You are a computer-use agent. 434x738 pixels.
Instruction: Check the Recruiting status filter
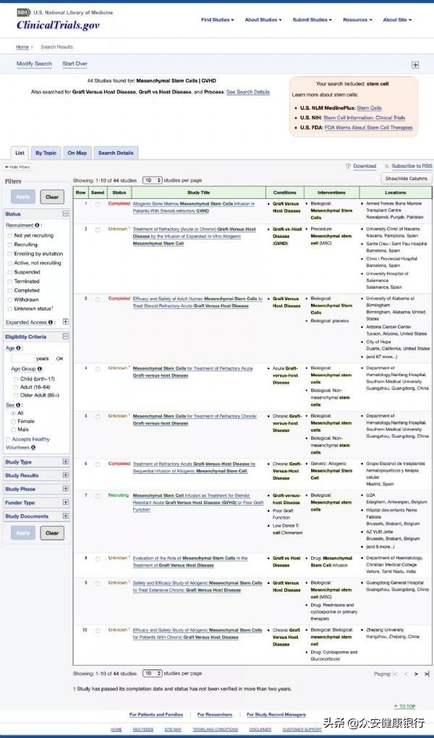tap(10, 245)
